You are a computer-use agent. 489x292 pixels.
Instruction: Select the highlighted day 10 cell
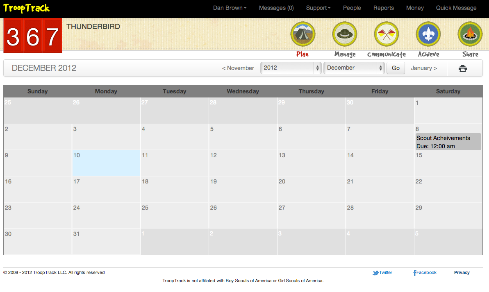pos(106,163)
